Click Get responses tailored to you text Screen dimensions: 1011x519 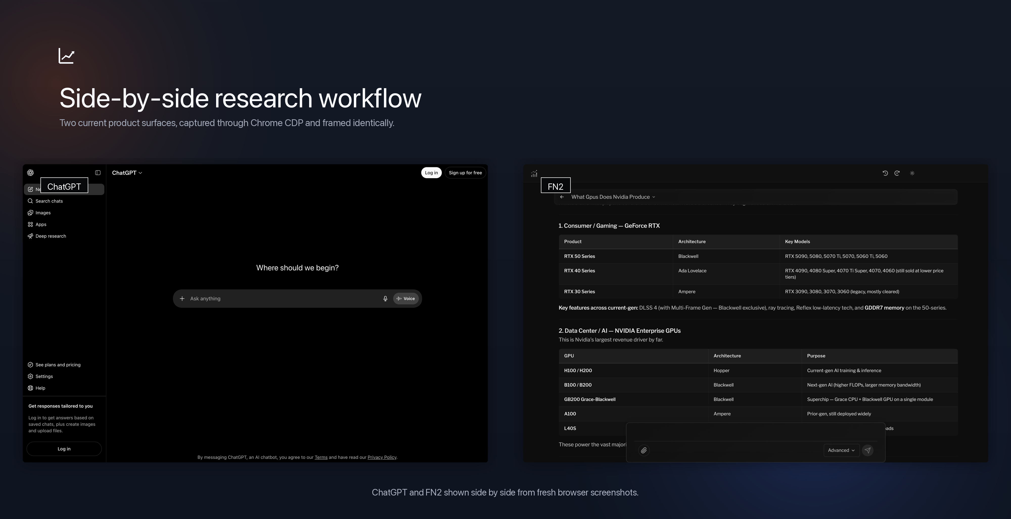[x=60, y=406]
